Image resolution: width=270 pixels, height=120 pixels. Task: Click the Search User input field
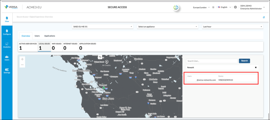tap(212, 61)
